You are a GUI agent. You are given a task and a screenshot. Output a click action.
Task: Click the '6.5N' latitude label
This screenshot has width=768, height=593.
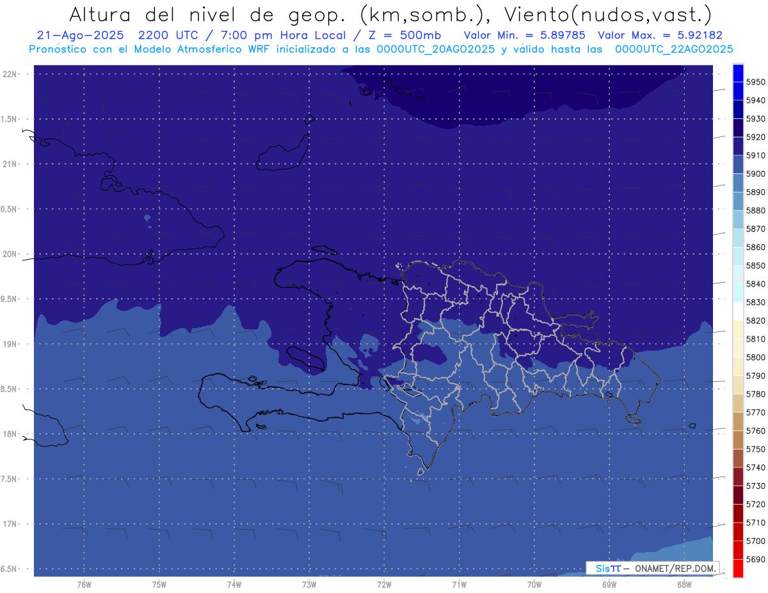coord(10,569)
